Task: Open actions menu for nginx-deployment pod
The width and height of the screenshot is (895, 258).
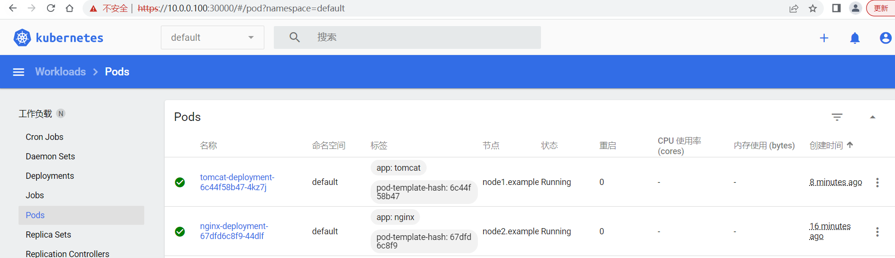Action: pyautogui.click(x=877, y=232)
